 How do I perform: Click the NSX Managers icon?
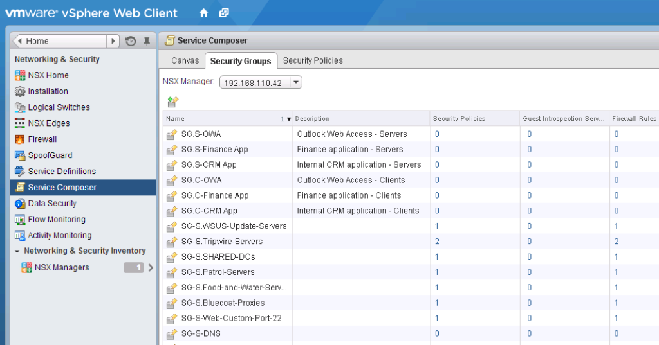click(26, 267)
